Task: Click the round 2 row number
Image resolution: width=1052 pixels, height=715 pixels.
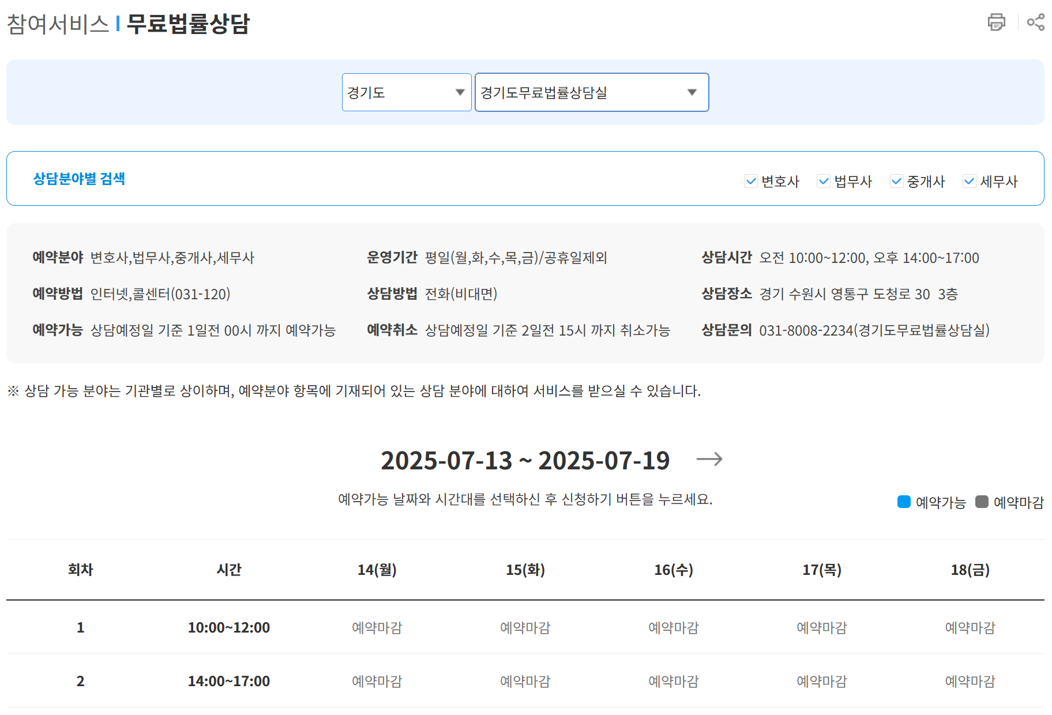Action: coord(81,681)
